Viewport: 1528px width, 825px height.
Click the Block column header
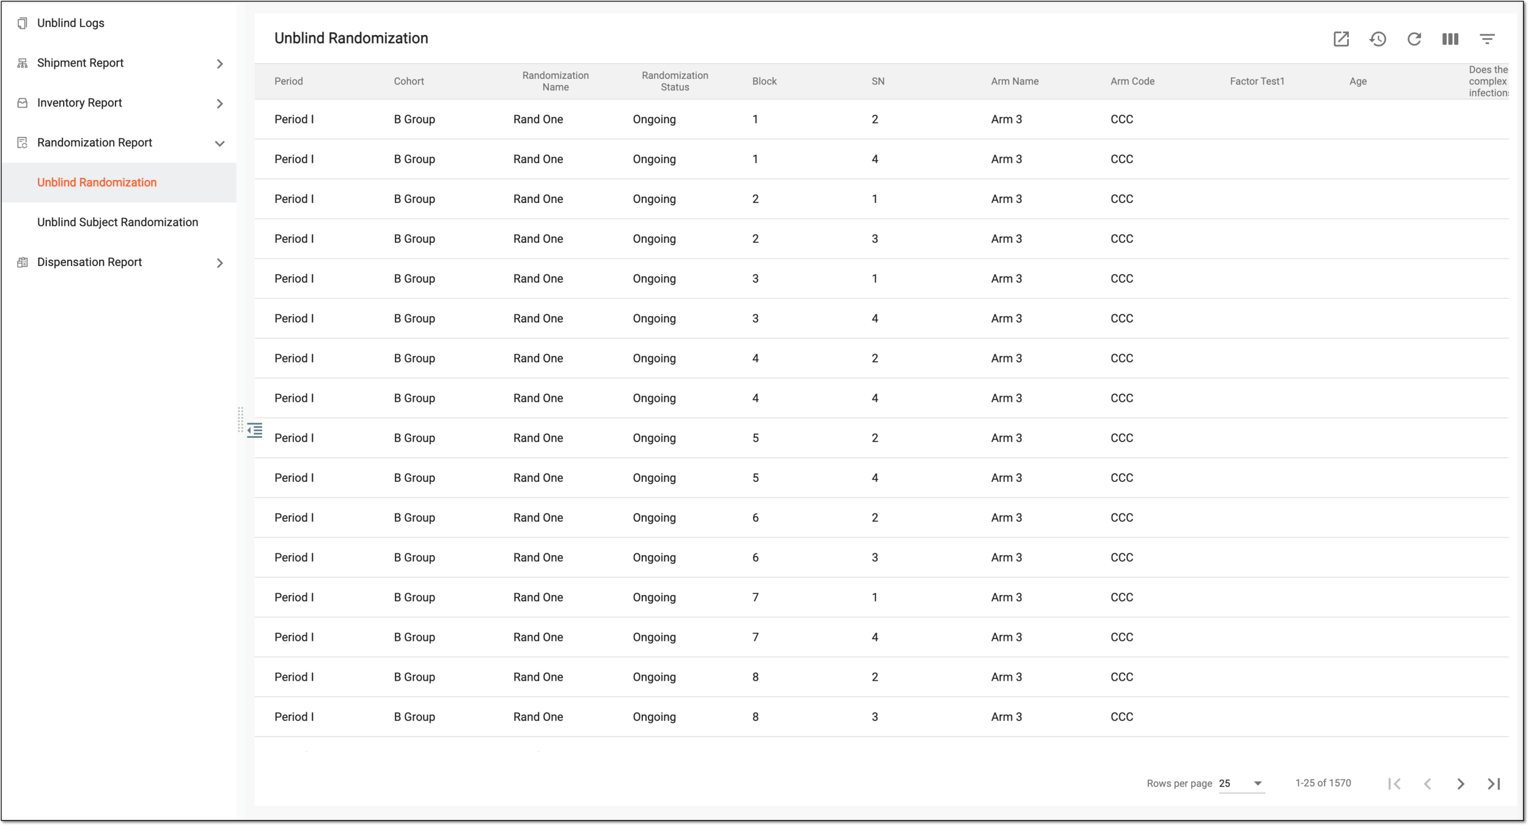(x=764, y=81)
